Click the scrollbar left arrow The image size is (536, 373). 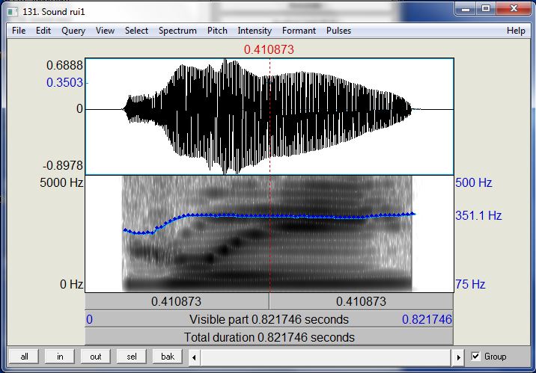(x=194, y=357)
